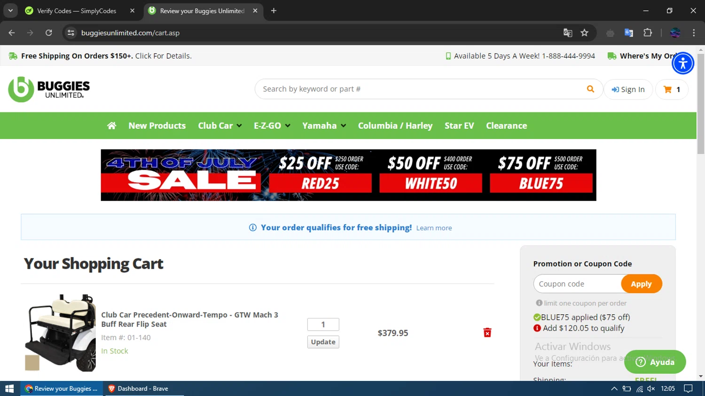Screen dimensions: 705x396
Task: Click the Coupon code input field
Action: (578, 284)
